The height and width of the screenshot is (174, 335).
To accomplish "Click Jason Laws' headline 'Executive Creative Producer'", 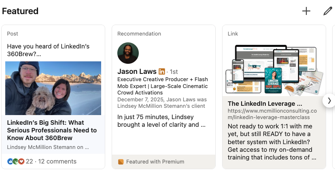I will 163,86.
